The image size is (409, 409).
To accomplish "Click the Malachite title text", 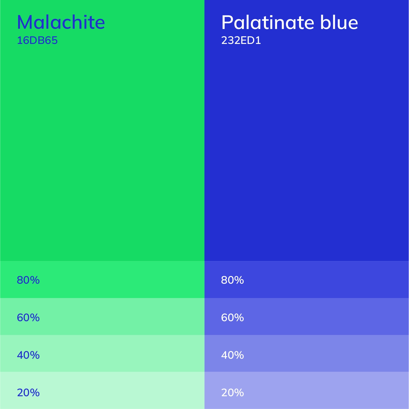I will pos(61,22).
